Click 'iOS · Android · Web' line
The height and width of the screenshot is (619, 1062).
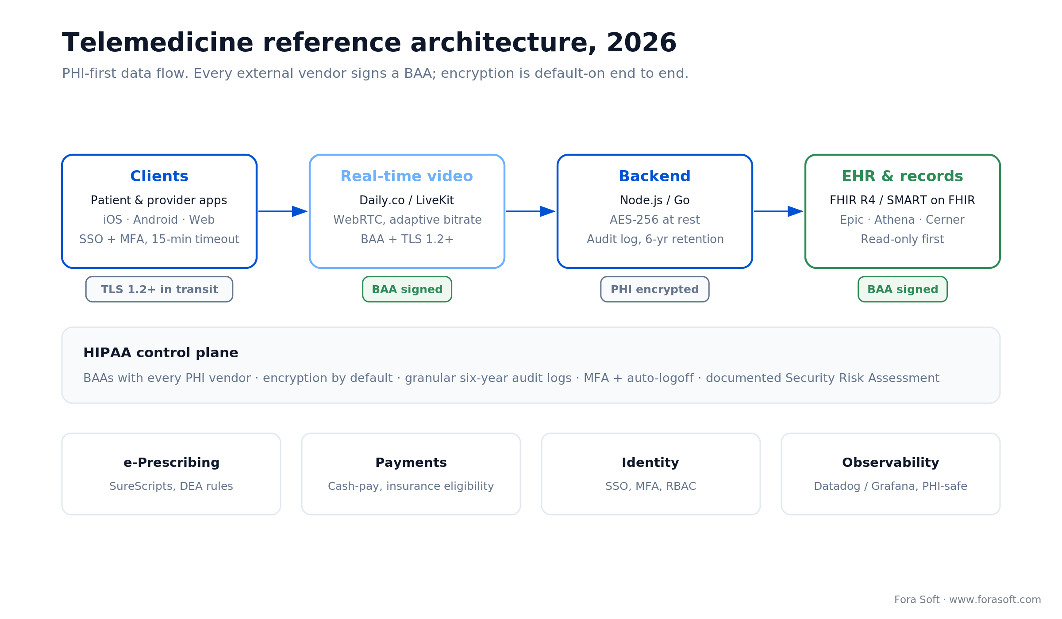159,220
